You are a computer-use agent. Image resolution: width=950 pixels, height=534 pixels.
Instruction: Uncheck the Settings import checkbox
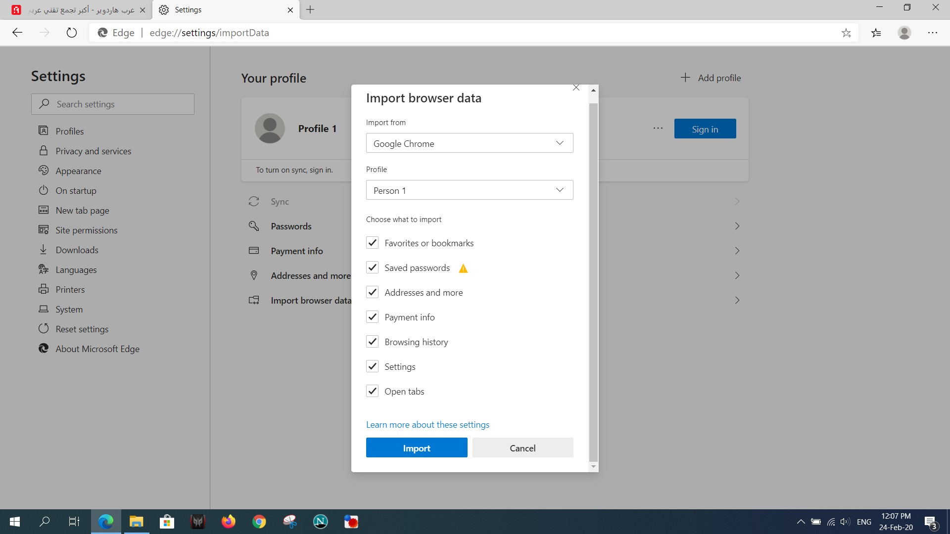click(x=372, y=366)
